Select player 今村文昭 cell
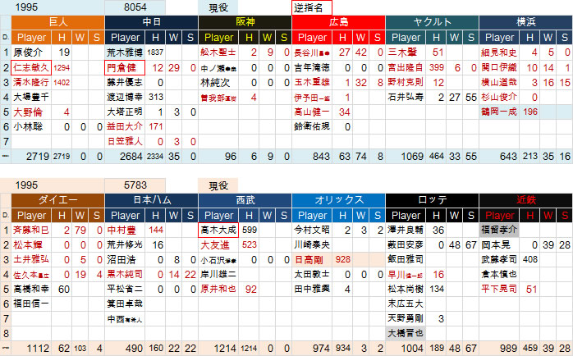The height and width of the screenshot is (356, 573). coord(312,230)
